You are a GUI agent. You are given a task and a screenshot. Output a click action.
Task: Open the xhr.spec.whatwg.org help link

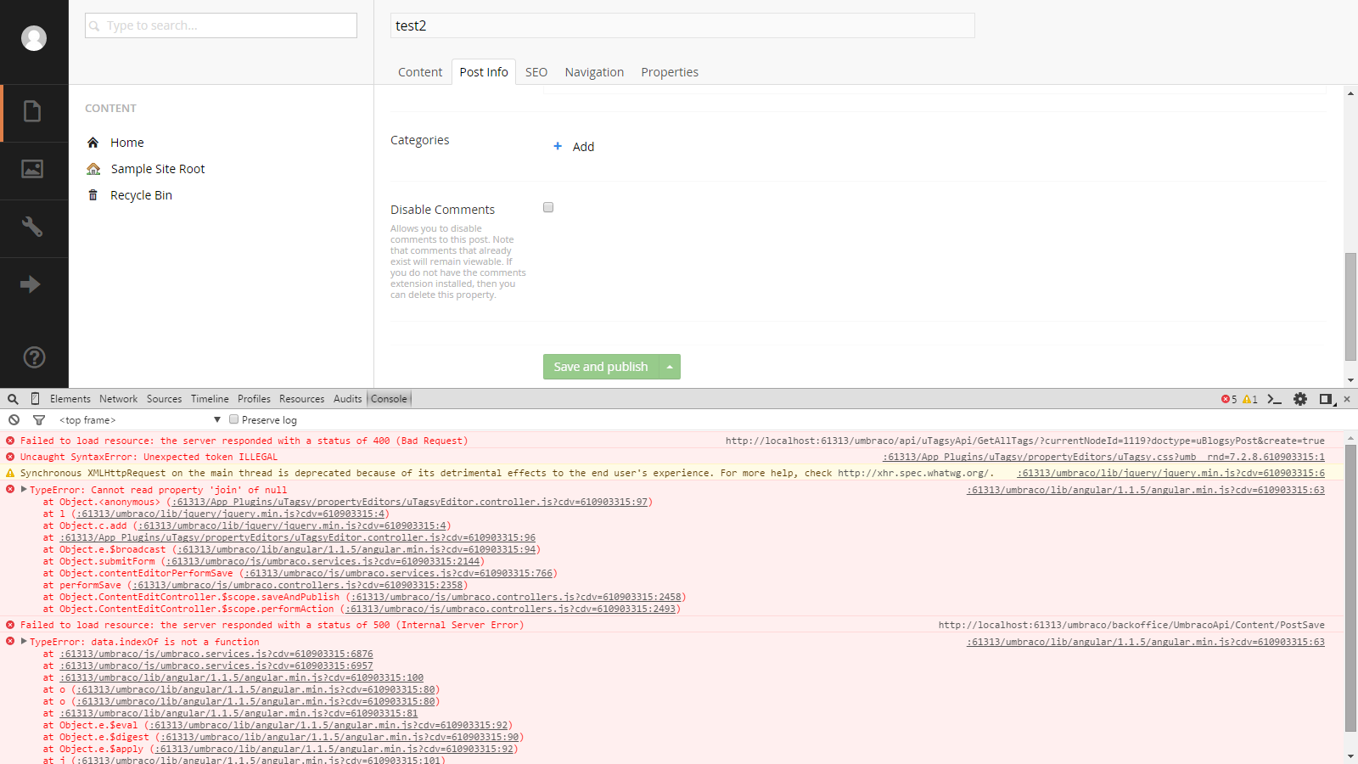(912, 473)
